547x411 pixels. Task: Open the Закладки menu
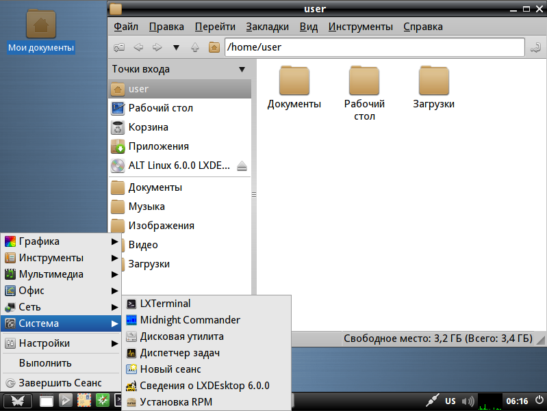click(267, 27)
